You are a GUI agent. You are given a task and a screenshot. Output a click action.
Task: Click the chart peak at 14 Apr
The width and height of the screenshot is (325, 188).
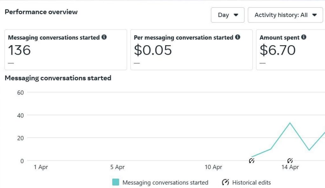pos(290,123)
